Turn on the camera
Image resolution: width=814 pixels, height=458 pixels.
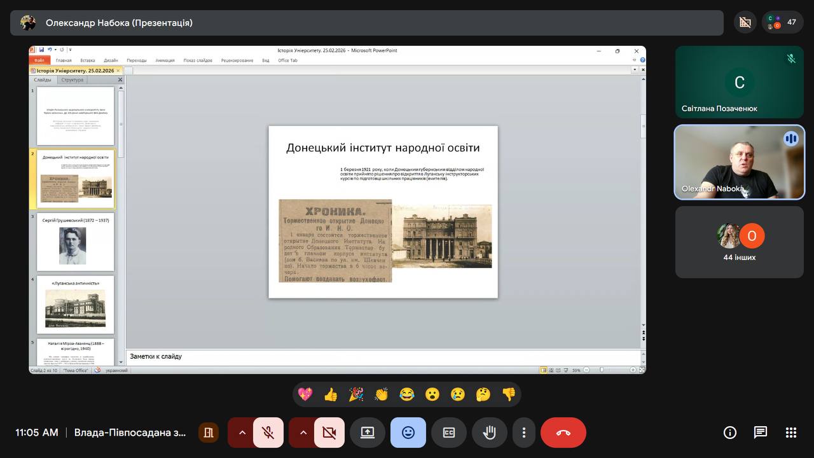[329, 433]
